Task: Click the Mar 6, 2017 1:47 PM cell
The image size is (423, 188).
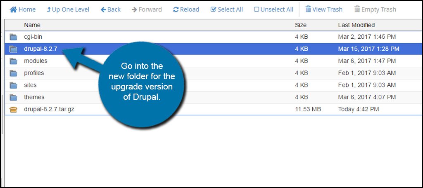Action: (x=367, y=61)
